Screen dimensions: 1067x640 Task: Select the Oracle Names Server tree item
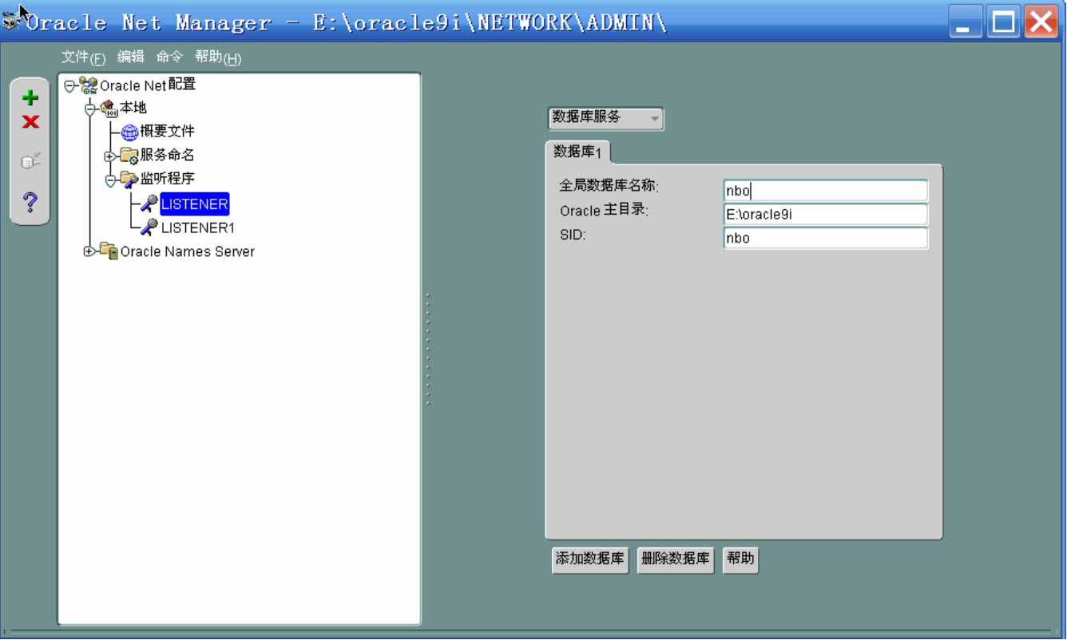tap(188, 251)
